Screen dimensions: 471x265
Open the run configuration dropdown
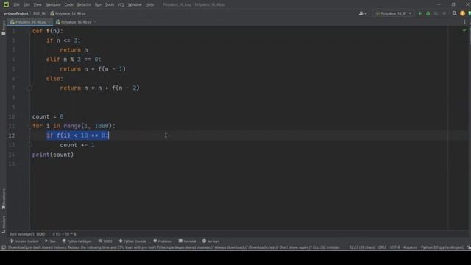pos(394,13)
